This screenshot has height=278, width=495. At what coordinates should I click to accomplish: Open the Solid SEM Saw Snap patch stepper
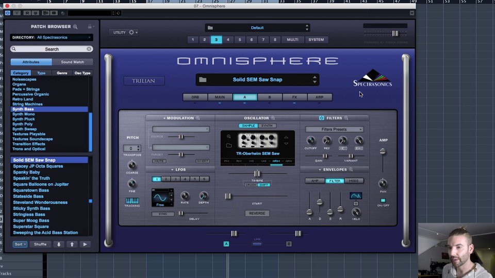tap(315, 79)
